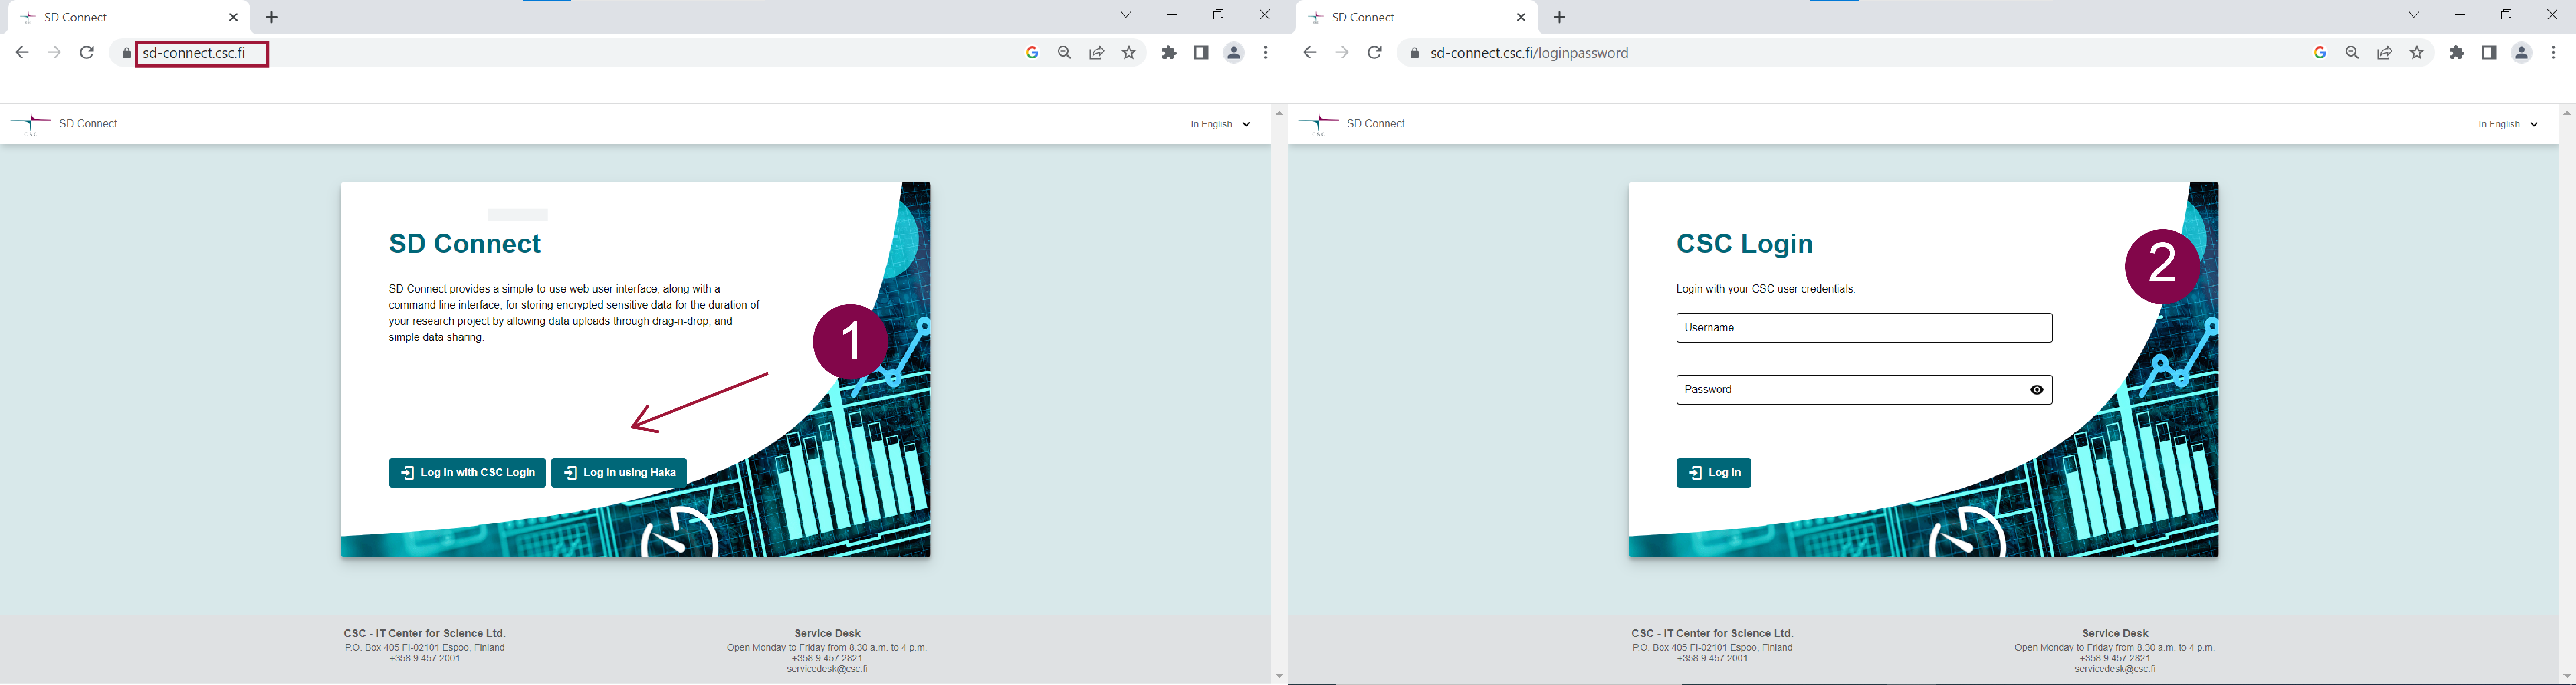This screenshot has width=2576, height=685.
Task: Focus the Username field
Action: tap(1864, 328)
